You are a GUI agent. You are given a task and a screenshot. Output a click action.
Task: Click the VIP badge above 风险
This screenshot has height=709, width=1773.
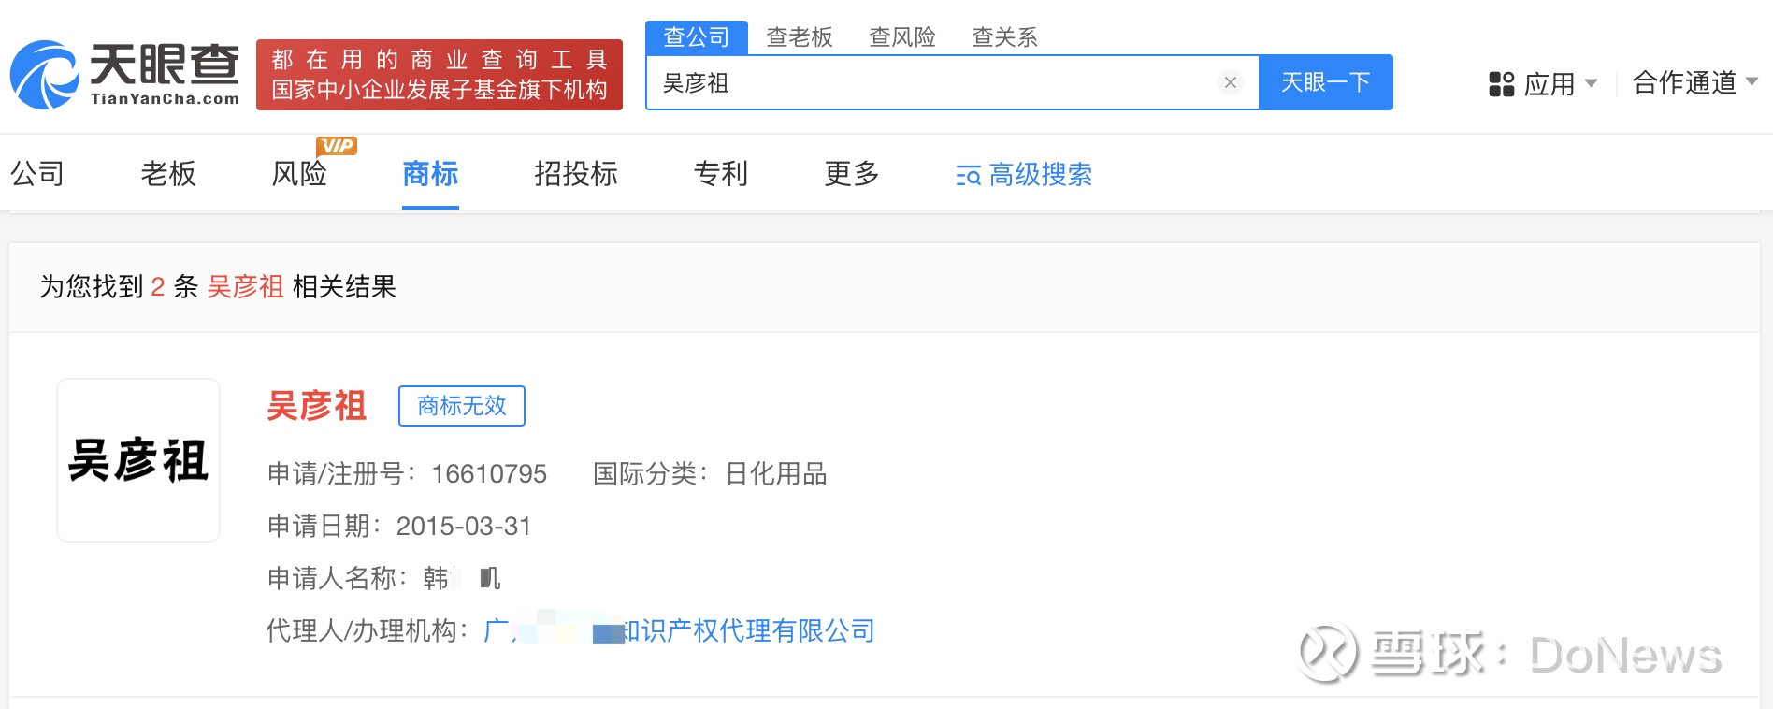point(337,146)
